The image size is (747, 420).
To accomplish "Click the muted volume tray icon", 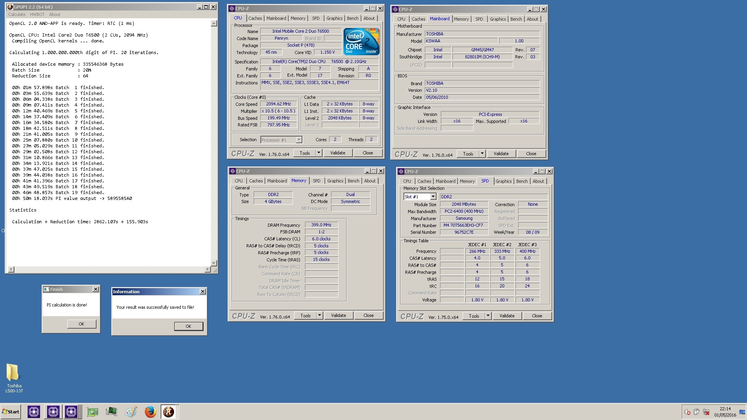I will pyautogui.click(x=687, y=412).
